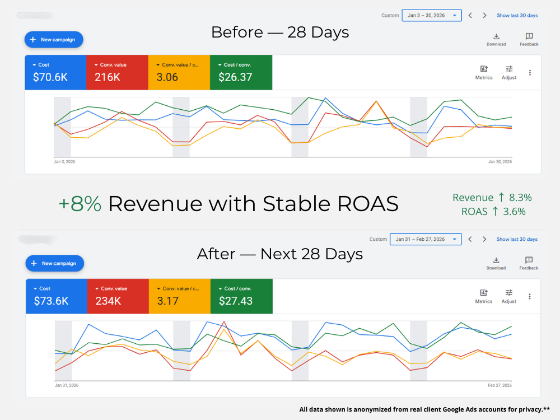Screen dimensions: 560x420
Task: Click the Adjust icon on the bottom chart
Action: 509,293
